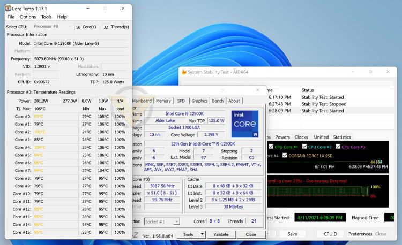Click the Save button in AIDA64
This screenshot has height=245, width=402.
pos(292,234)
